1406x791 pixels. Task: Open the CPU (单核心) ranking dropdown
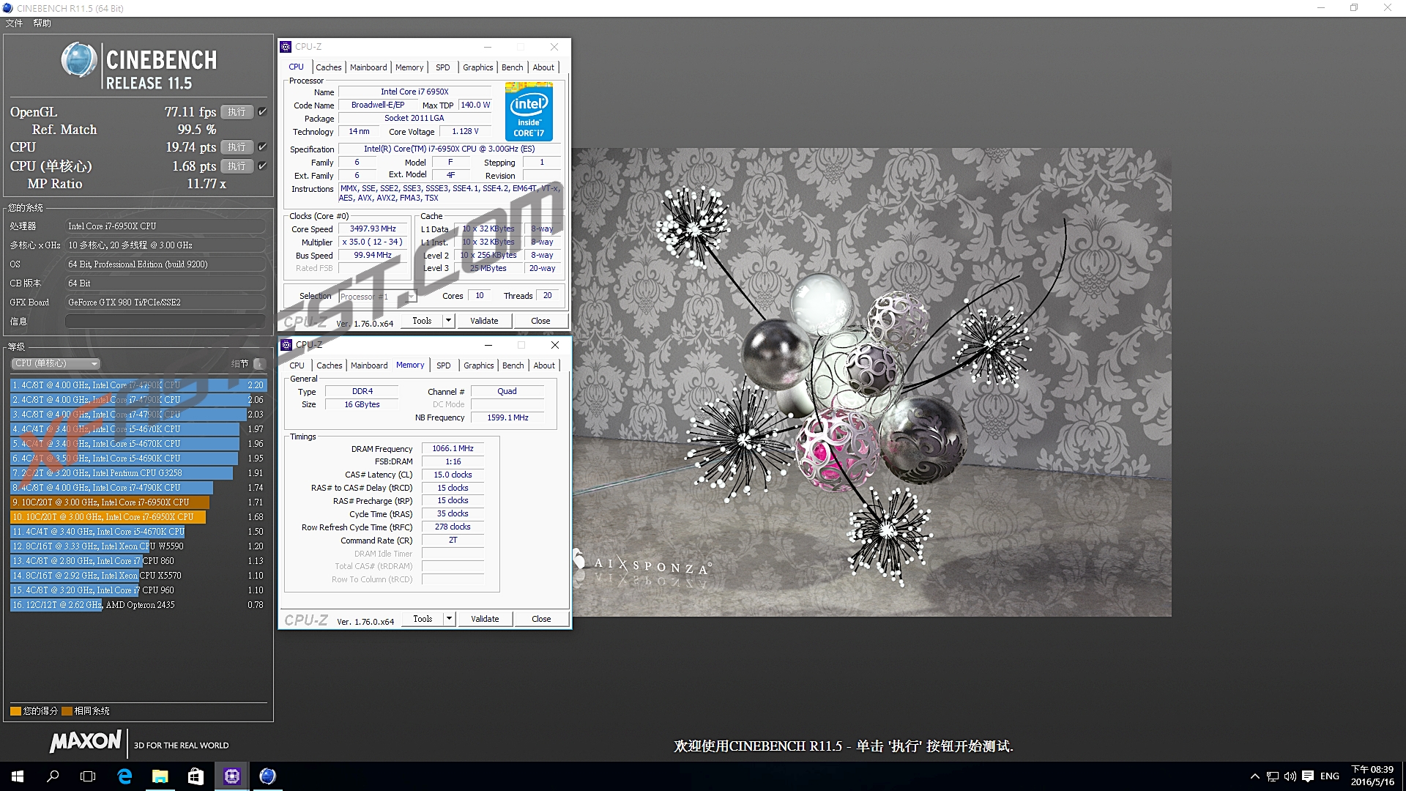click(x=56, y=364)
